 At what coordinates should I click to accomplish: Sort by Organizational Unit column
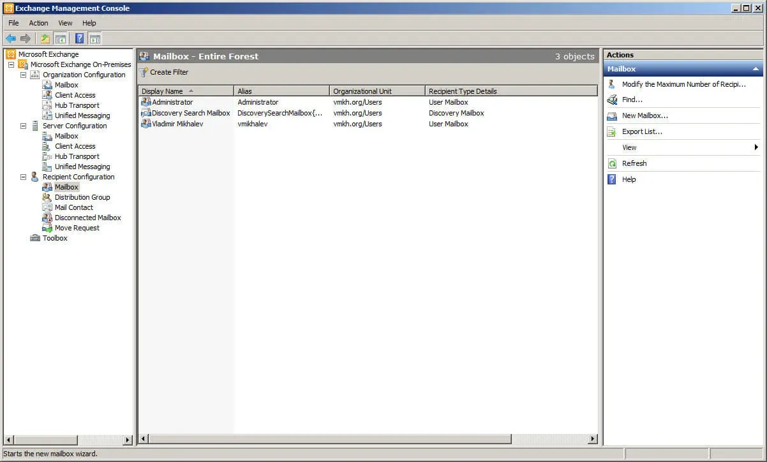(x=377, y=91)
